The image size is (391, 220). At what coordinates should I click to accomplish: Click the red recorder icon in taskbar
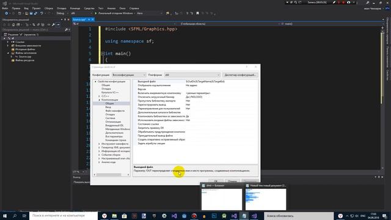[x=194, y=216]
